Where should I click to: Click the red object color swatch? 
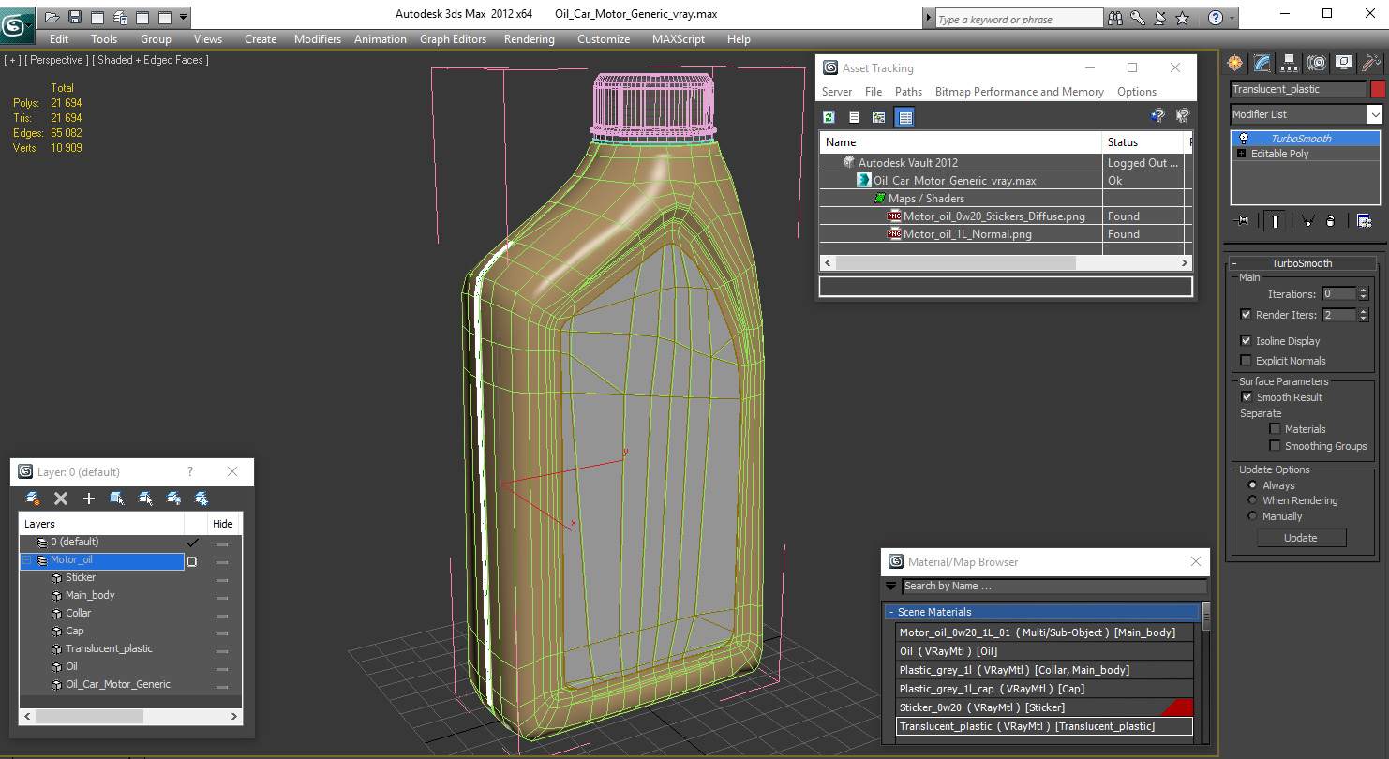(1377, 89)
